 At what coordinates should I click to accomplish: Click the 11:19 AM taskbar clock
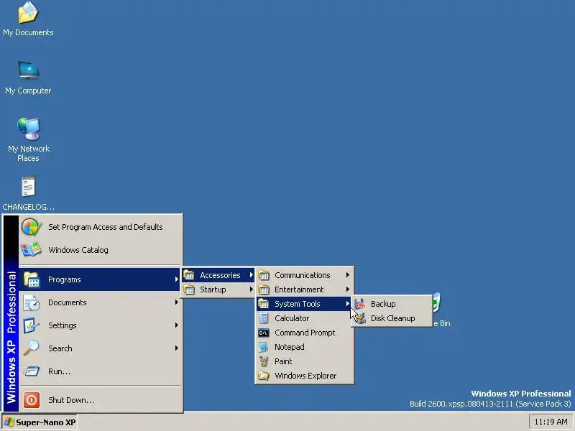(551, 422)
